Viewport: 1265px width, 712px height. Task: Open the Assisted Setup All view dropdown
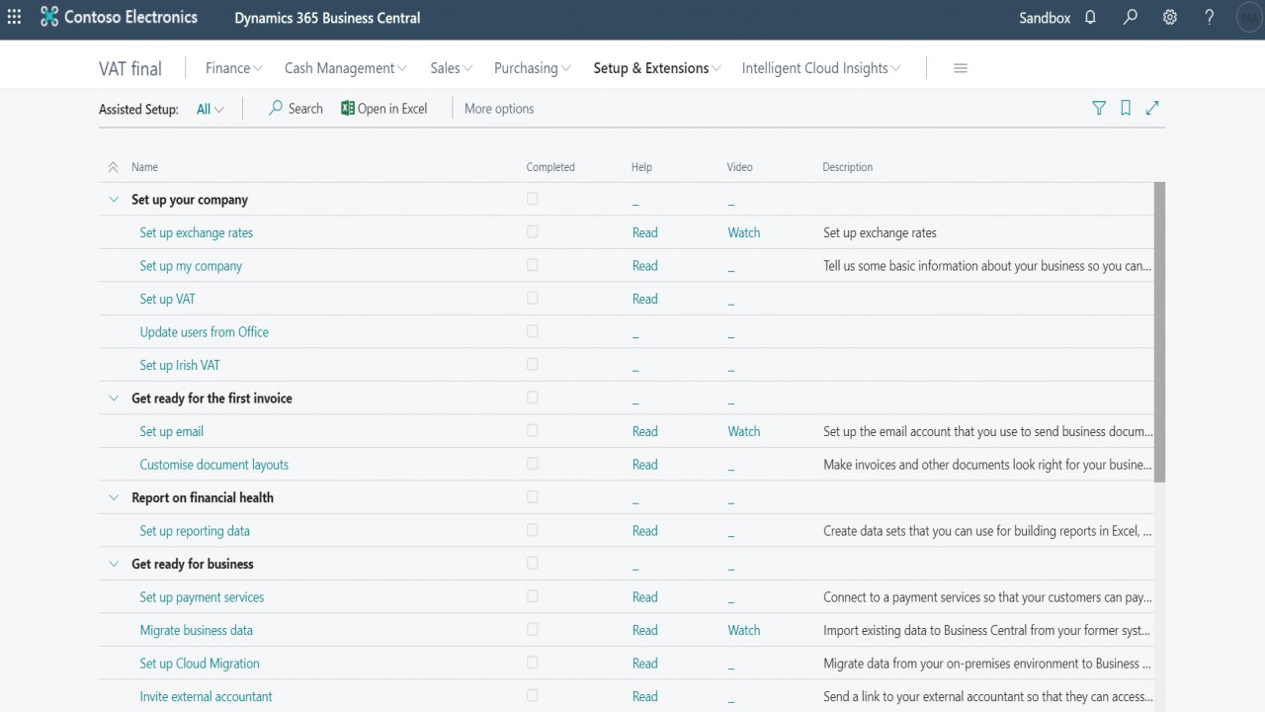(x=210, y=109)
